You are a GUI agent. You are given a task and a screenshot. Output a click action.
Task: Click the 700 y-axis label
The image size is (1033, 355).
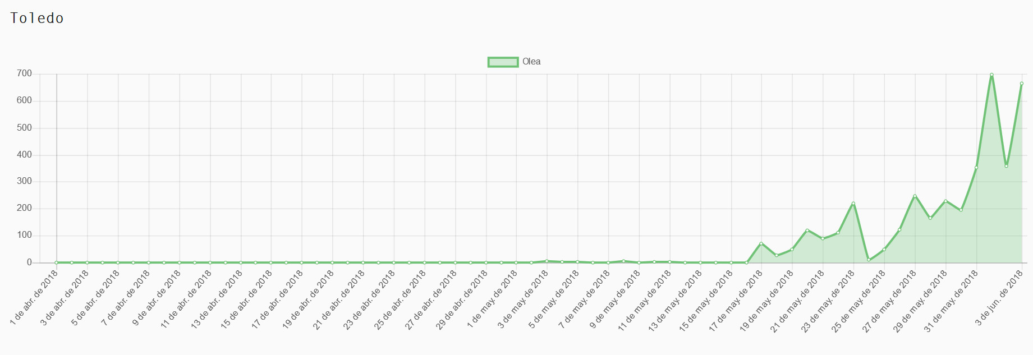point(25,73)
